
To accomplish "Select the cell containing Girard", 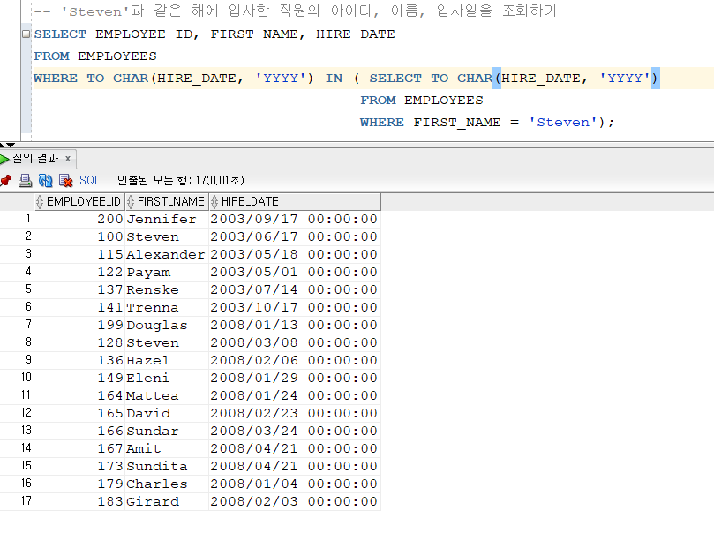I will click(x=167, y=501).
